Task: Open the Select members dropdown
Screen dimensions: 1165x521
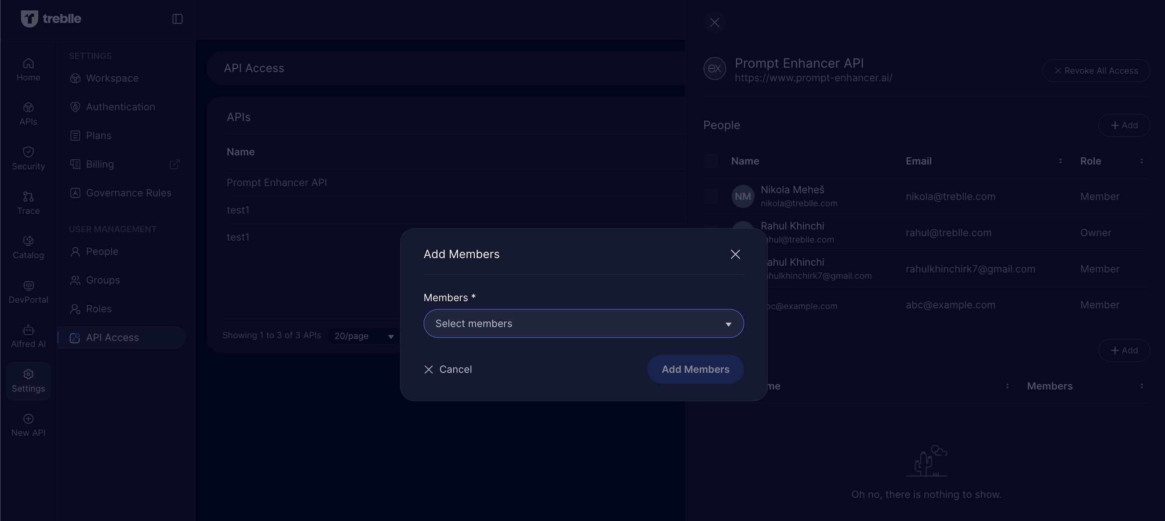Action: 583,323
